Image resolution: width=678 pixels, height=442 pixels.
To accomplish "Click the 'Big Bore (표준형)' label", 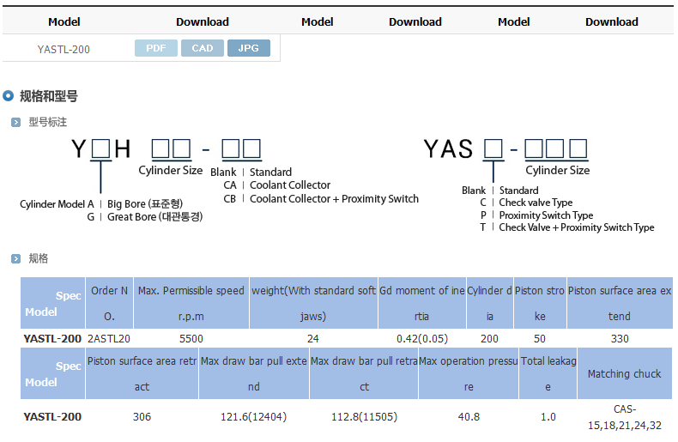I will click(x=145, y=203).
